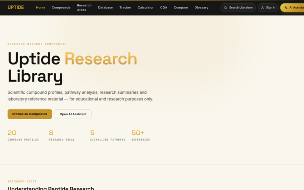Click the 20 Compound Profiles stat

[23, 135]
